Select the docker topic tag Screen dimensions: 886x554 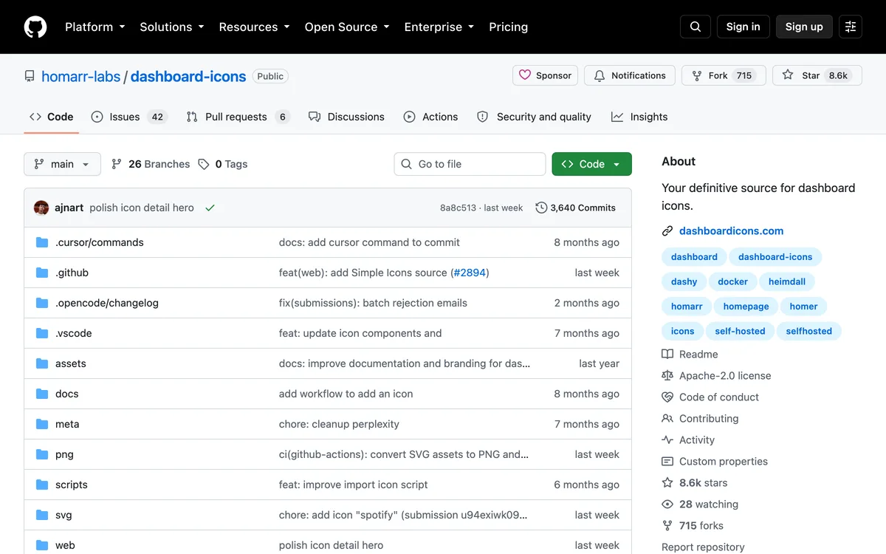(x=732, y=281)
